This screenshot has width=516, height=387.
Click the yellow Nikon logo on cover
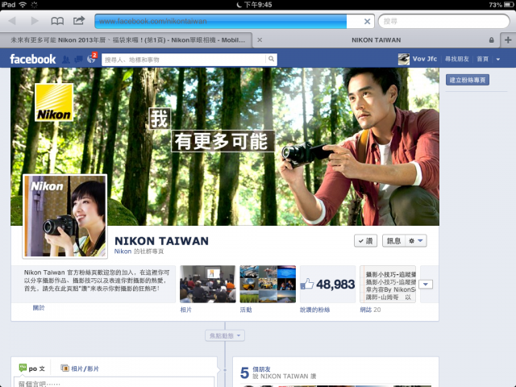pos(54,102)
